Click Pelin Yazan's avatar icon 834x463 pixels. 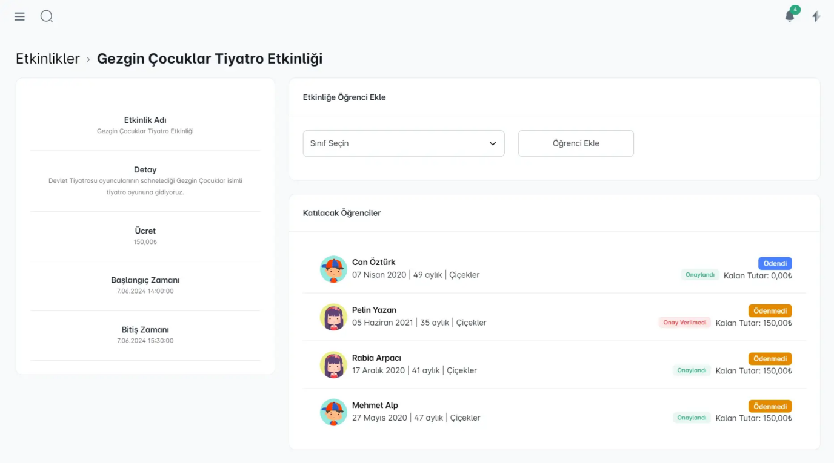333,317
